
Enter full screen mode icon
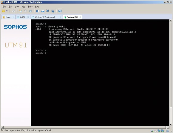pos(48,11)
